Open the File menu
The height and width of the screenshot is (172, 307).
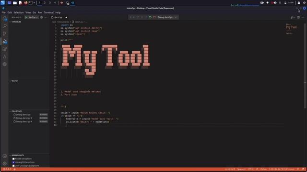3,12
